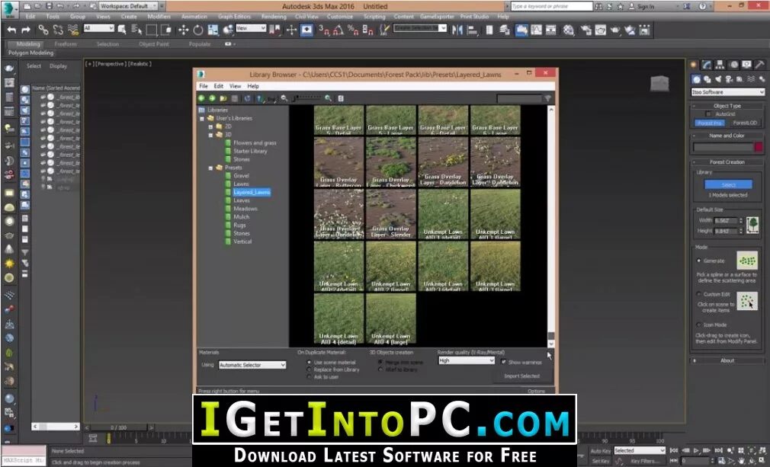The width and height of the screenshot is (770, 467).
Task: Click the refresh icon in Library Browser toolbar
Action: pyautogui.click(x=248, y=98)
